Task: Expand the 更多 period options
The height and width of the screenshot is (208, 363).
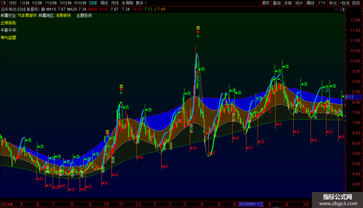Action: coord(141,3)
